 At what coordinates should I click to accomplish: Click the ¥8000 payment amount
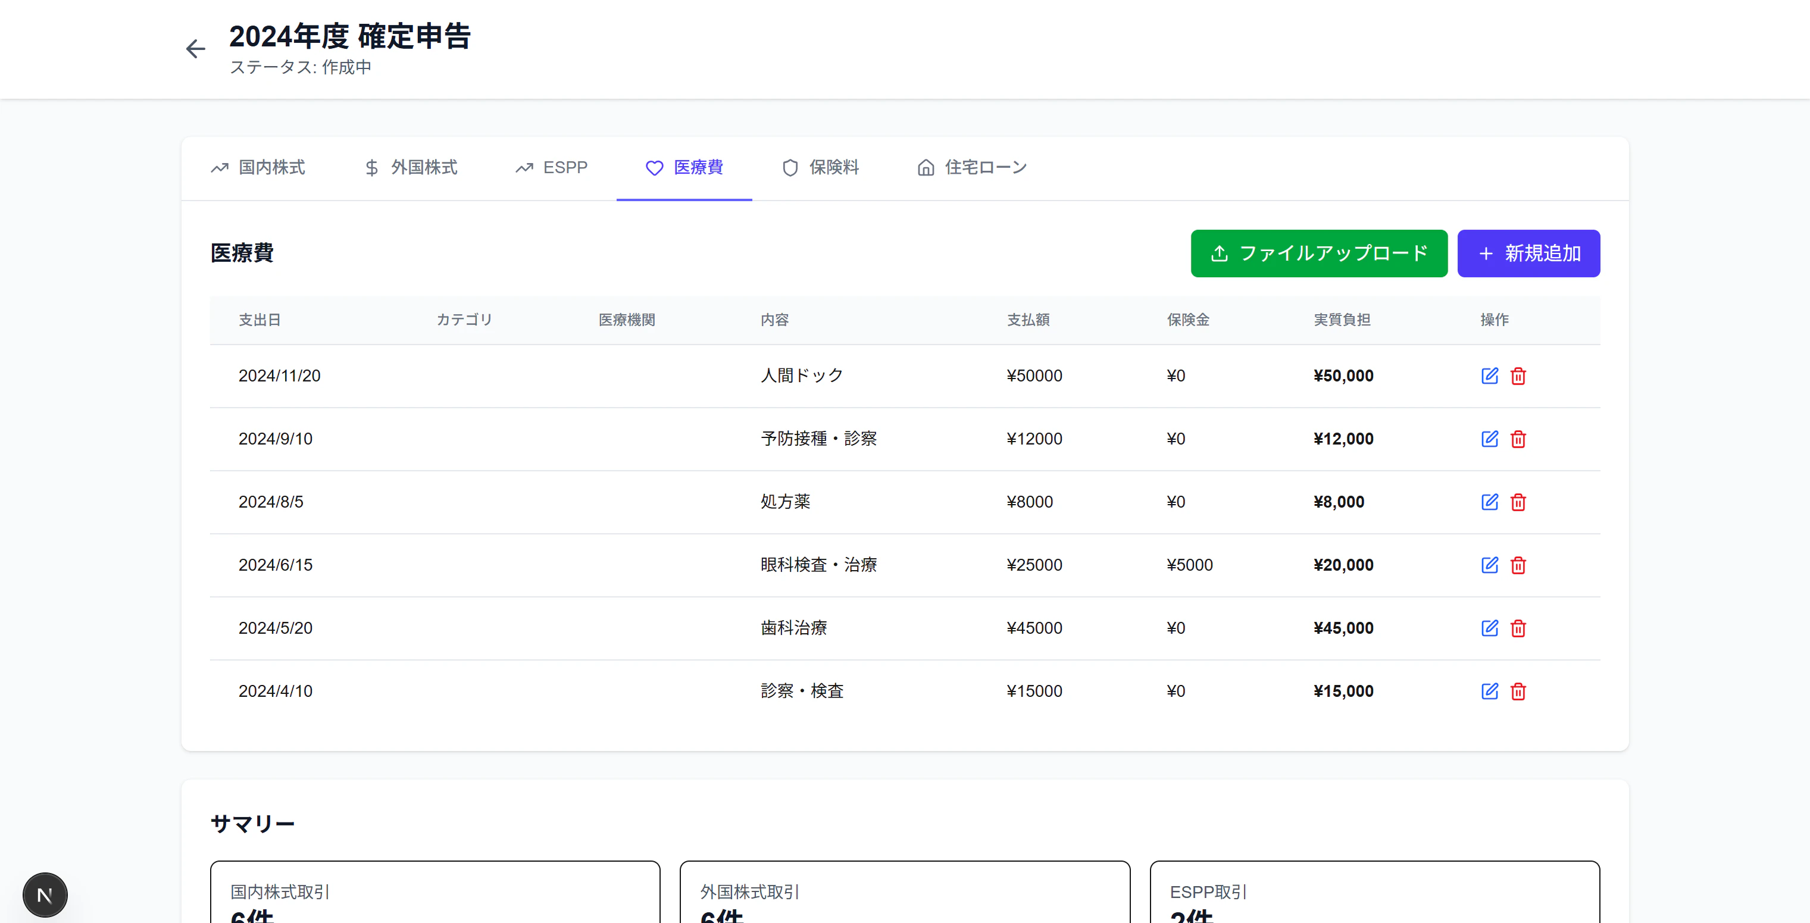pos(1030,502)
